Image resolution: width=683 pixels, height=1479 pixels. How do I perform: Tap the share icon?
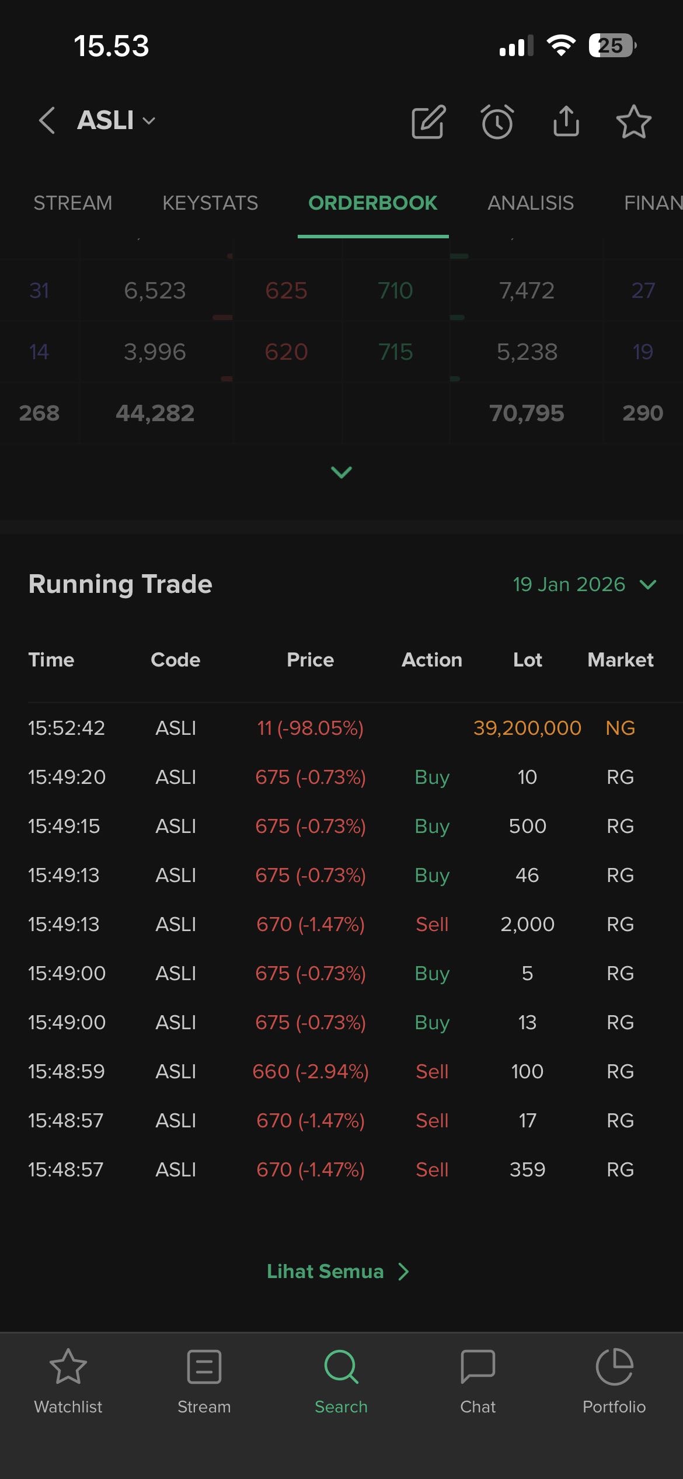(566, 121)
